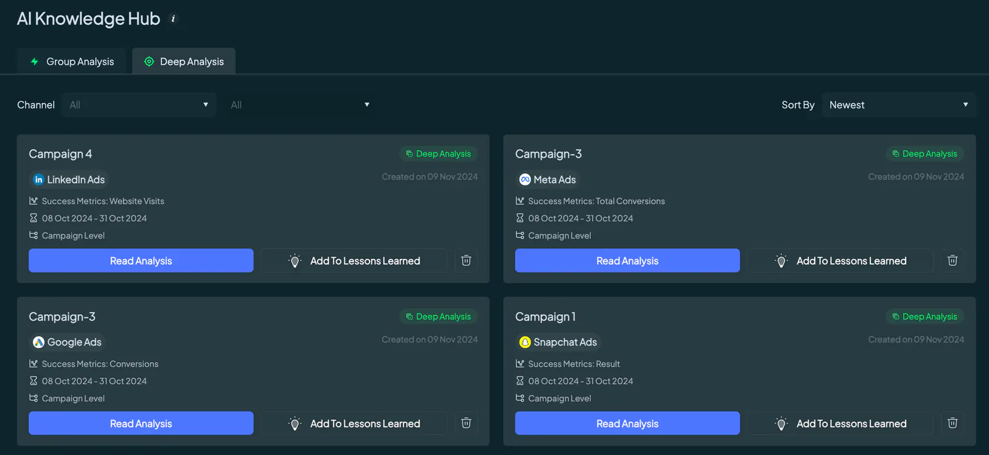Image resolution: width=989 pixels, height=455 pixels.
Task: Select the Deep Analysis tab
Action: coord(184,61)
